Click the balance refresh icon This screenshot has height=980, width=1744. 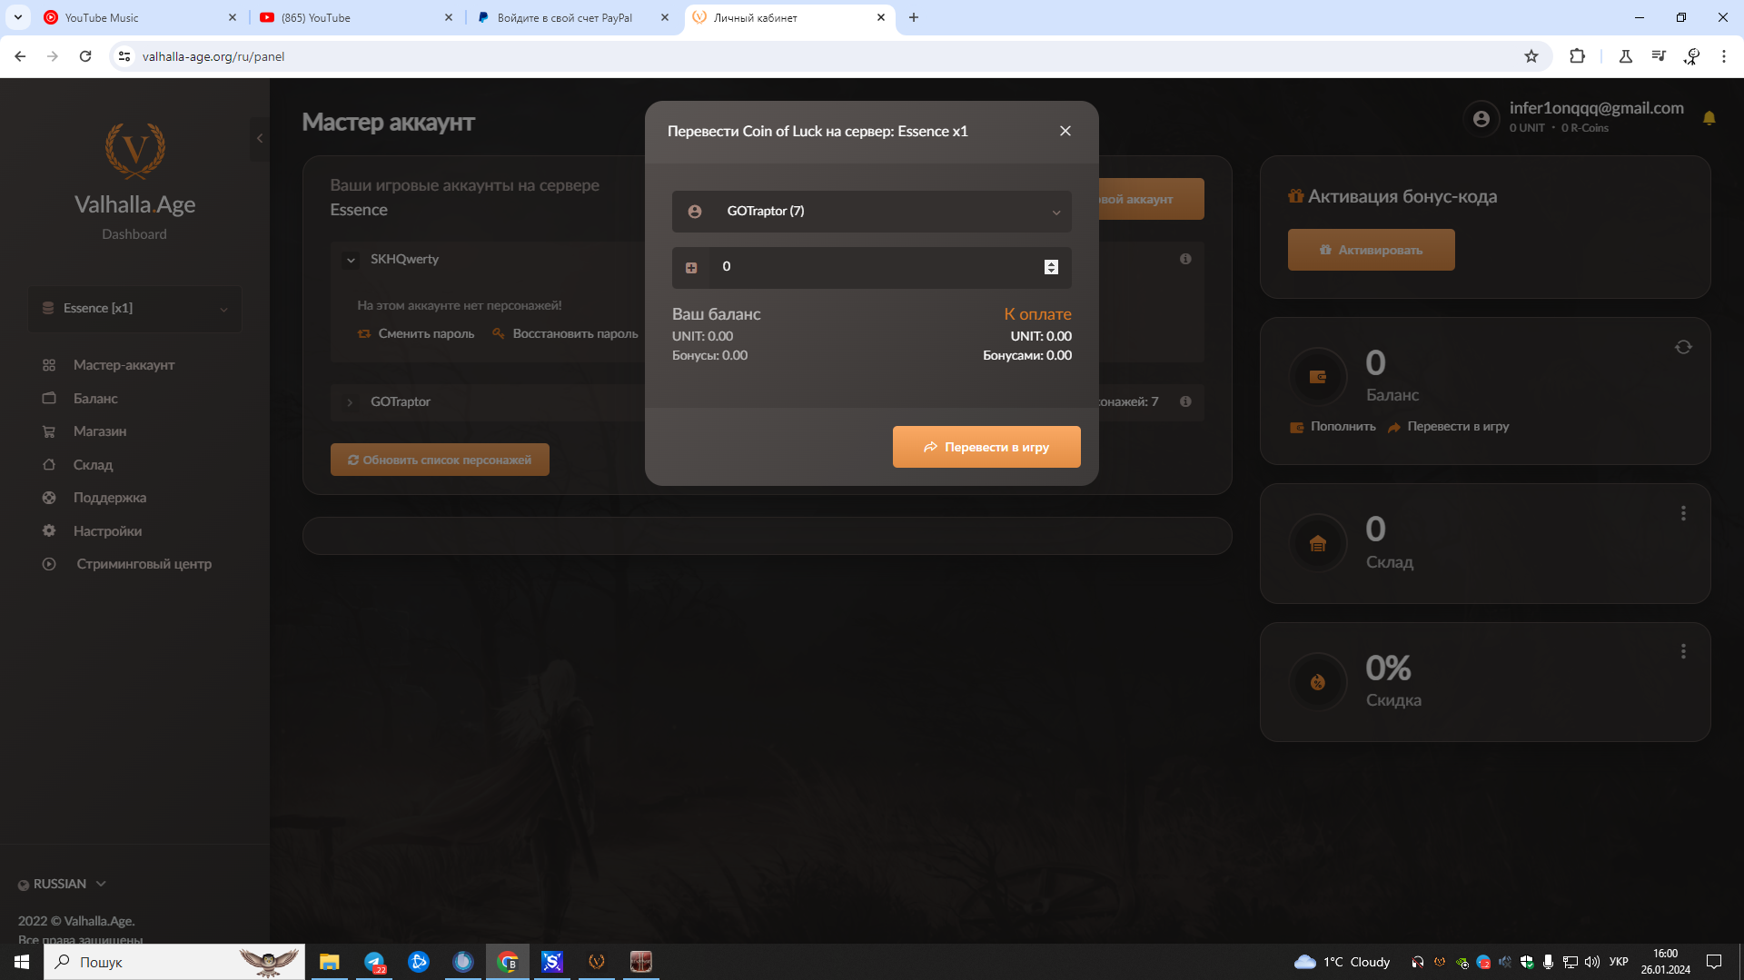tap(1683, 347)
